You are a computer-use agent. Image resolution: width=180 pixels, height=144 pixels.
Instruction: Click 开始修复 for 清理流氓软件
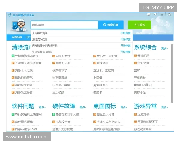(126, 39)
